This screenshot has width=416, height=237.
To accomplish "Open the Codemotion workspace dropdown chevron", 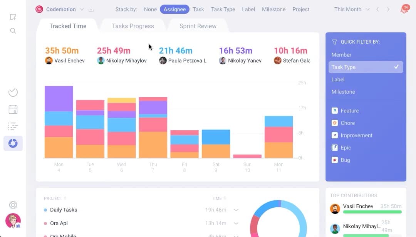I will point(82,10).
